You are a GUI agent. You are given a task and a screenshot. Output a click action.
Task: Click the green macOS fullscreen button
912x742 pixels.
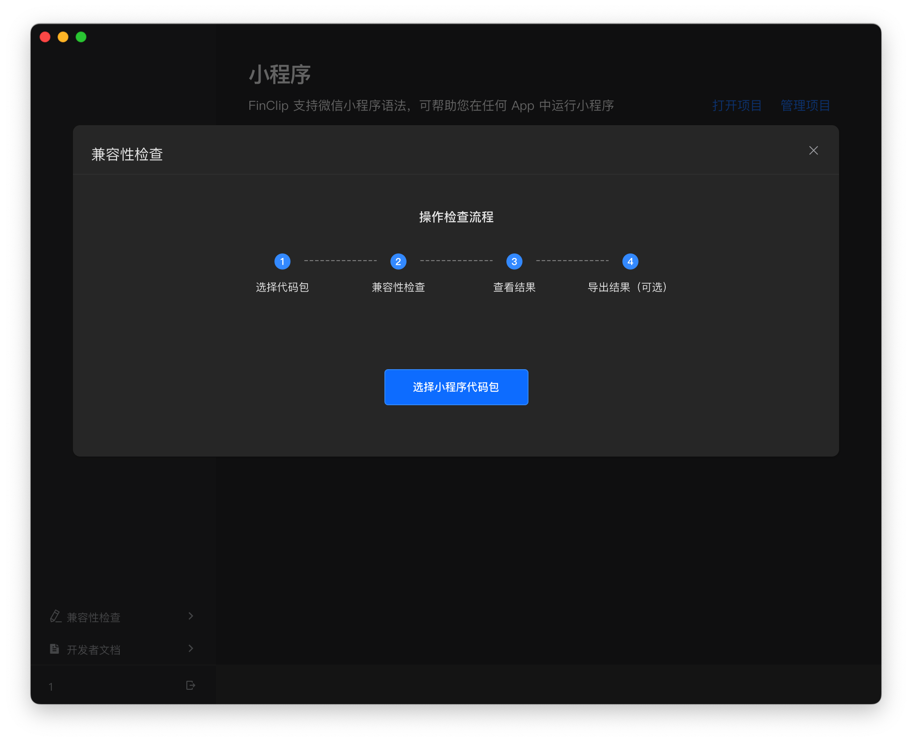point(81,37)
